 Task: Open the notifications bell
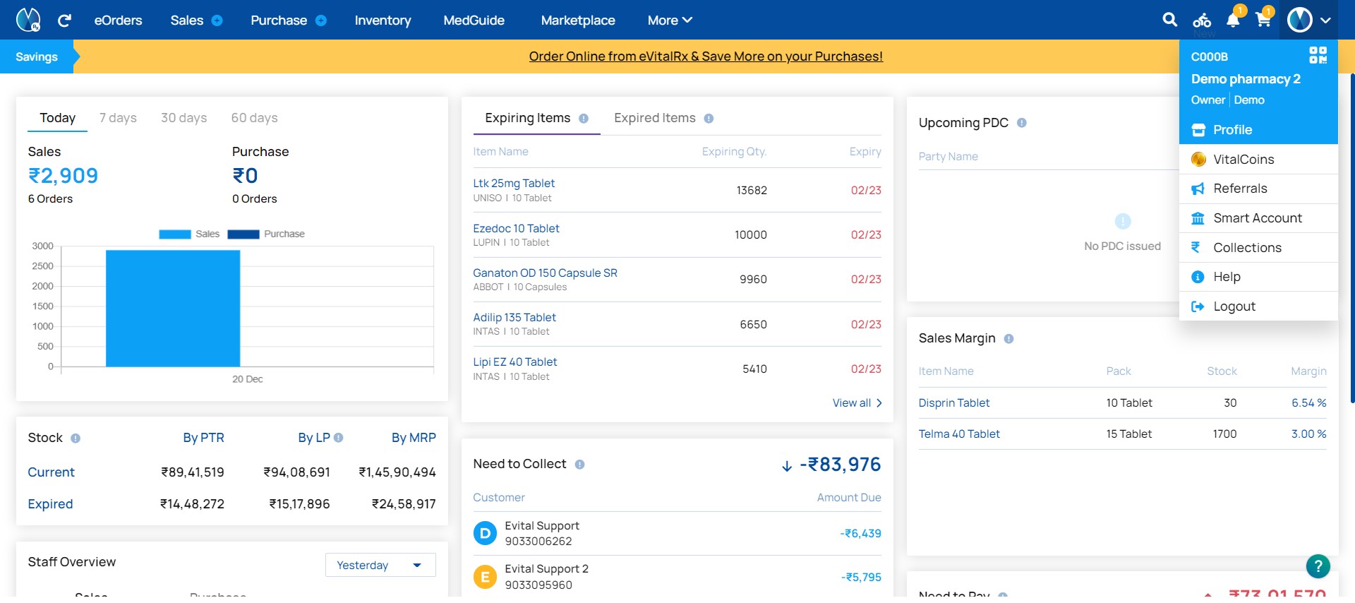1233,20
